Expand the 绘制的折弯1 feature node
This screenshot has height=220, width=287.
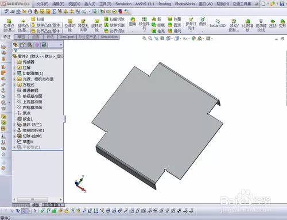point(14,130)
